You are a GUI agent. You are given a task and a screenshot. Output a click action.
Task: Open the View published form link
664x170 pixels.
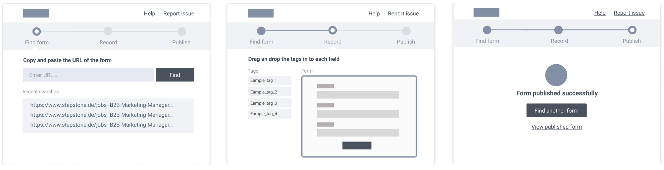coord(556,127)
